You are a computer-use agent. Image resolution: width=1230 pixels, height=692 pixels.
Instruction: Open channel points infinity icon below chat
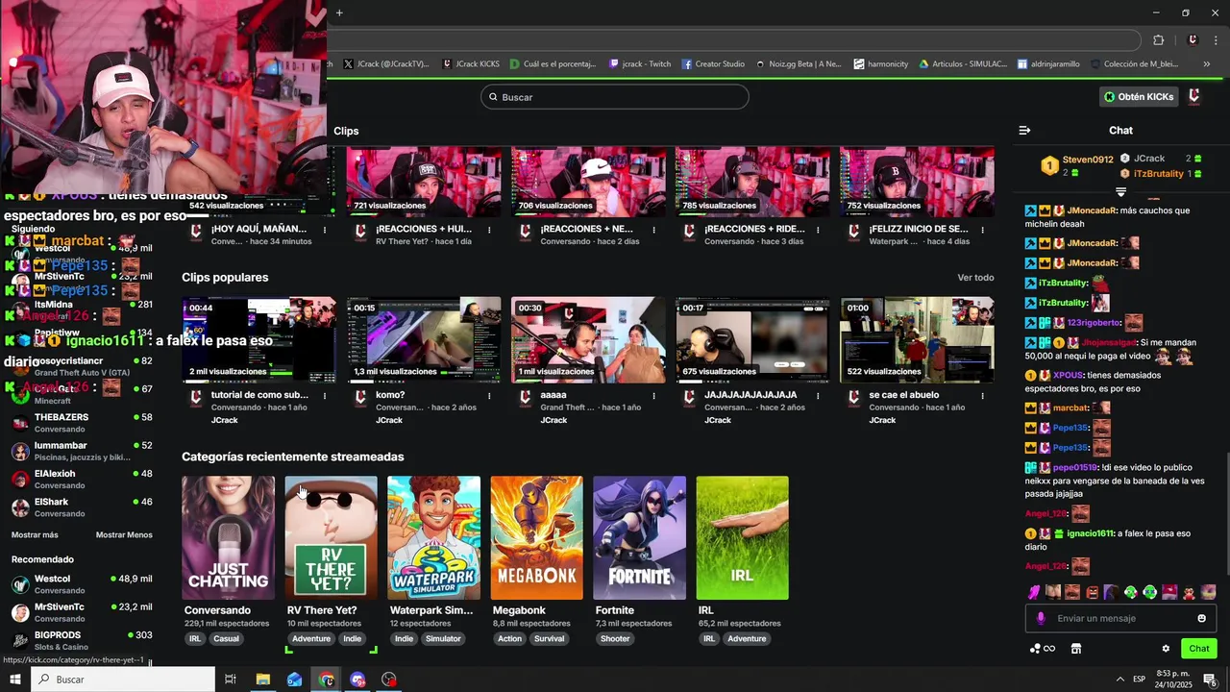[x=1043, y=649]
